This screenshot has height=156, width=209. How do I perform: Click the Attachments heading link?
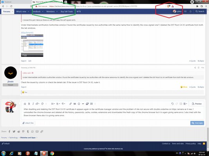tap(27, 32)
